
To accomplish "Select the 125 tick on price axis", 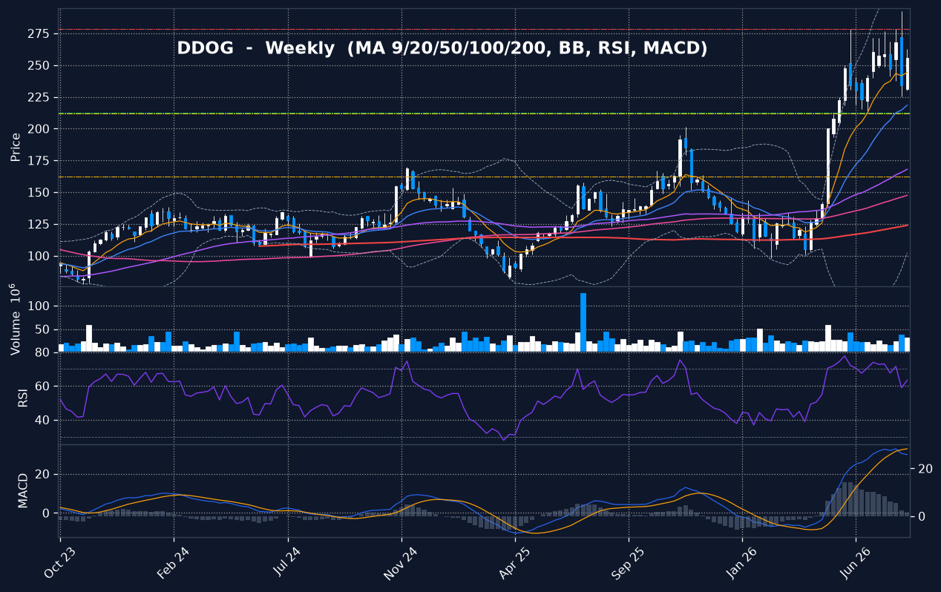I will 40,224.
